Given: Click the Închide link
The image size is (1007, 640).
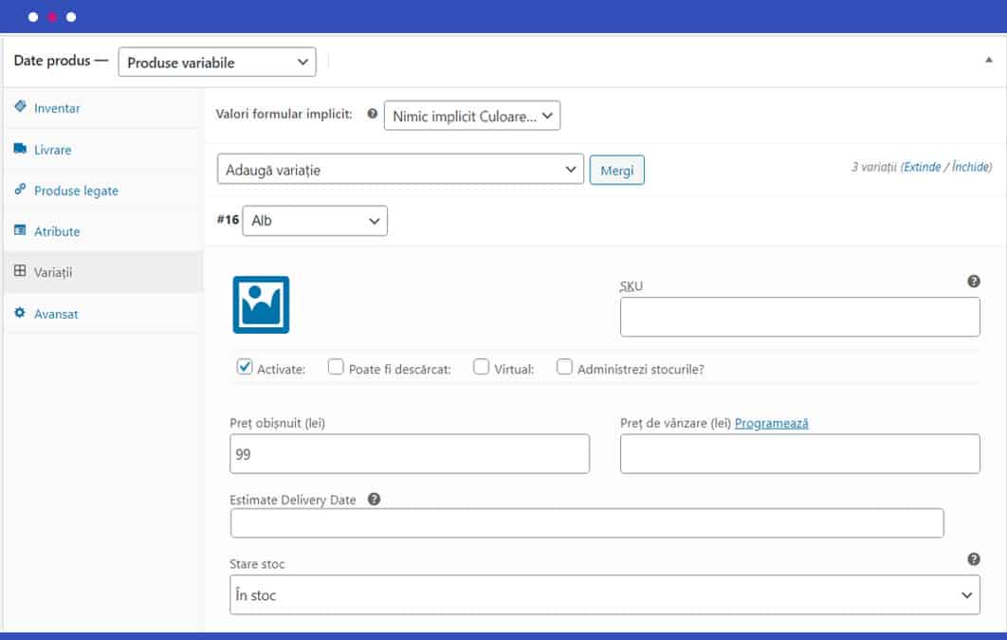Looking at the screenshot, I should [971, 167].
